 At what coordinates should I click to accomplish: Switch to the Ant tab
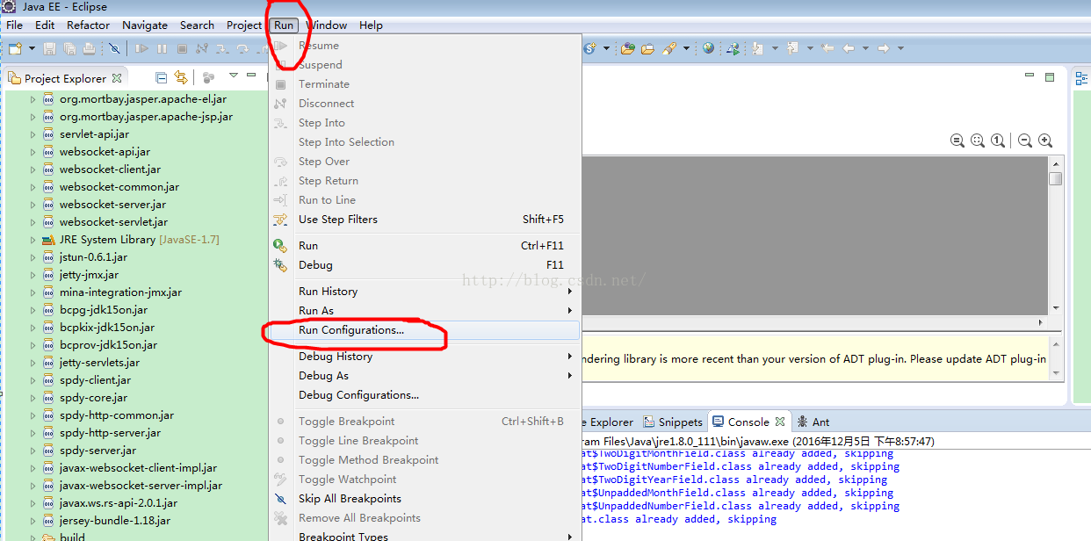tap(813, 422)
